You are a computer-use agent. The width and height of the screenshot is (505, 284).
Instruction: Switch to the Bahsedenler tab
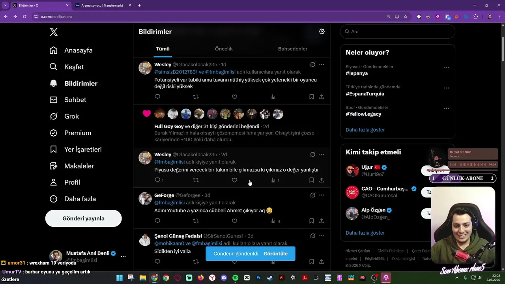click(293, 49)
